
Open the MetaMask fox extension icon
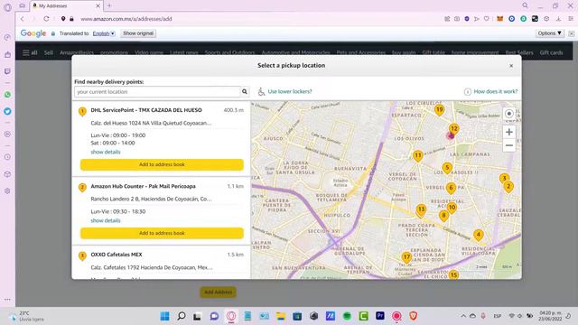click(499, 19)
